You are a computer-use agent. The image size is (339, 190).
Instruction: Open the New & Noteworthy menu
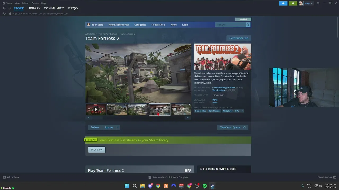point(119,25)
